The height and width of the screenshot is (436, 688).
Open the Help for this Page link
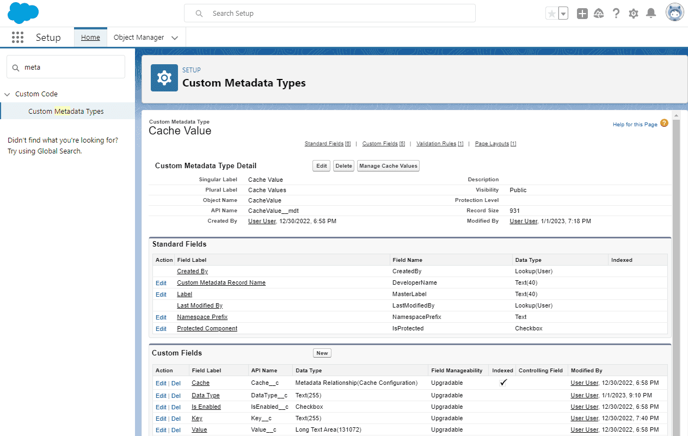pyautogui.click(x=635, y=125)
